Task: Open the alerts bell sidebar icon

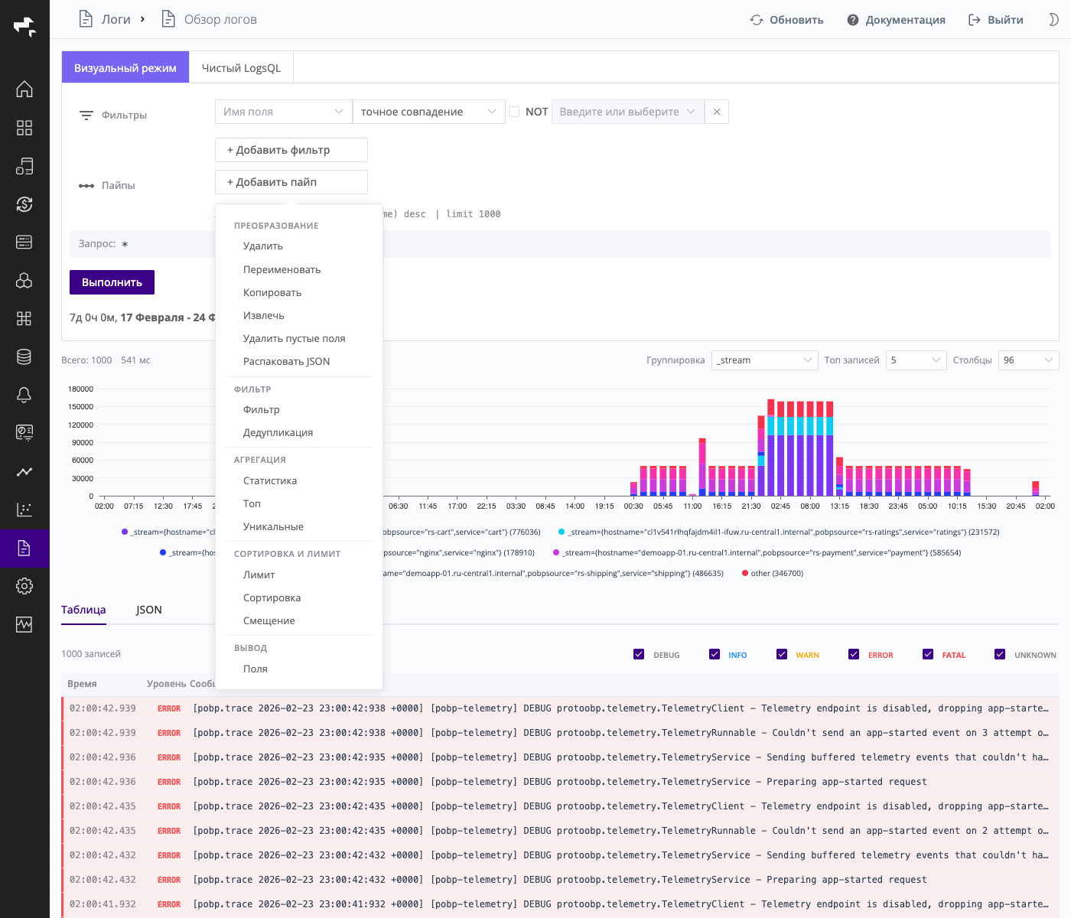Action: tap(24, 395)
